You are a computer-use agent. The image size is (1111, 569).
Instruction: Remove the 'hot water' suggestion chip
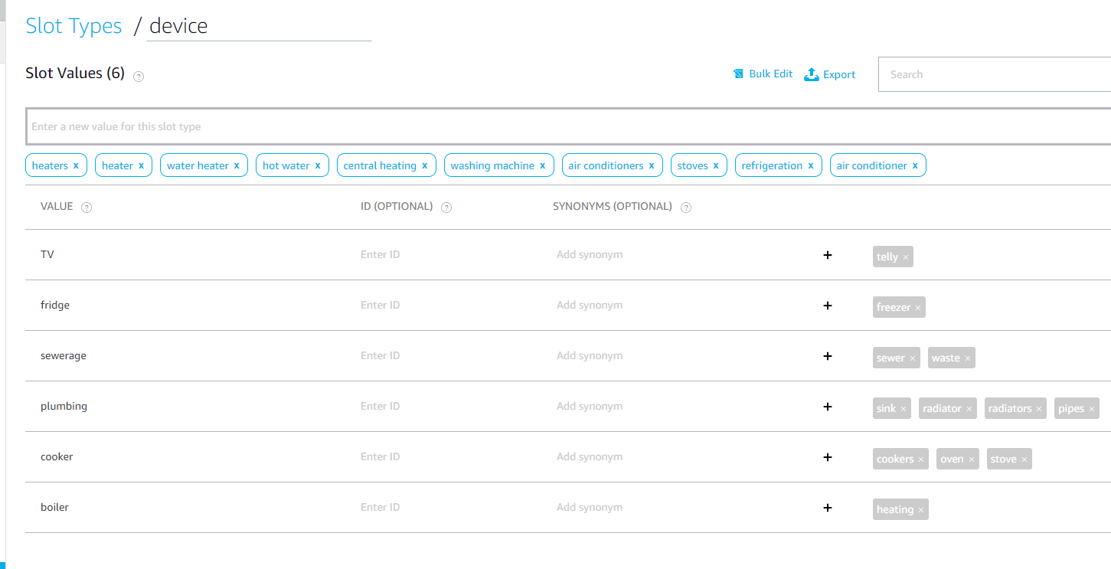point(318,165)
